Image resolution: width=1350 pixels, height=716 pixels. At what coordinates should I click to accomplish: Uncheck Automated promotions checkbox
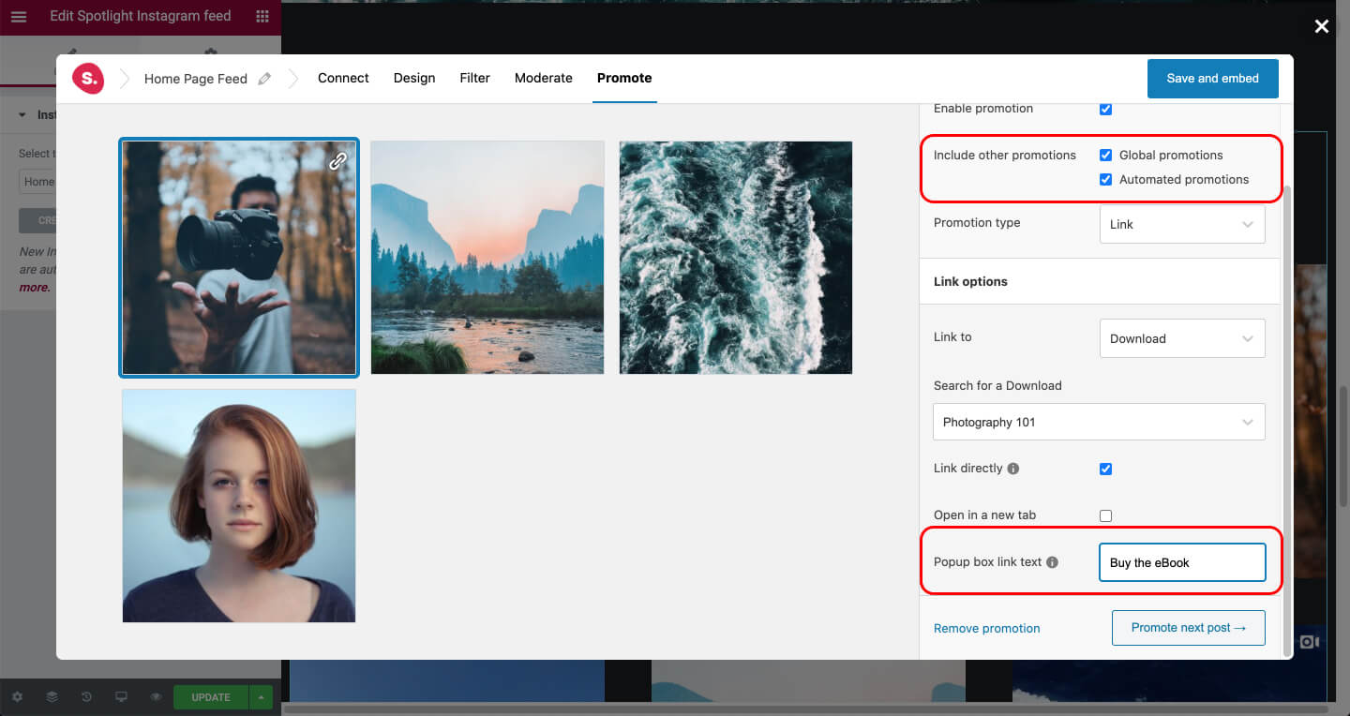(1105, 180)
